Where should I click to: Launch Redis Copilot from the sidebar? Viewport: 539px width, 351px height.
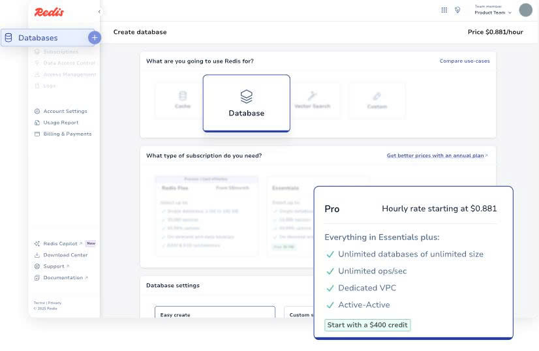tap(60, 243)
